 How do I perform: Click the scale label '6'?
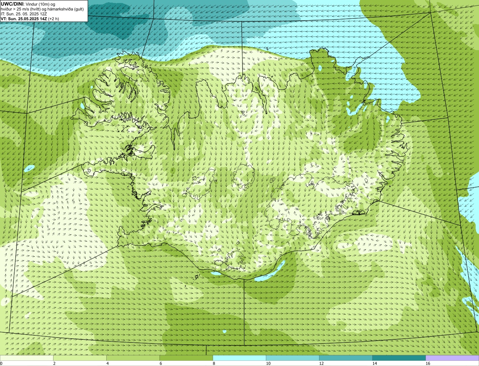pyautogui.click(x=161, y=363)
